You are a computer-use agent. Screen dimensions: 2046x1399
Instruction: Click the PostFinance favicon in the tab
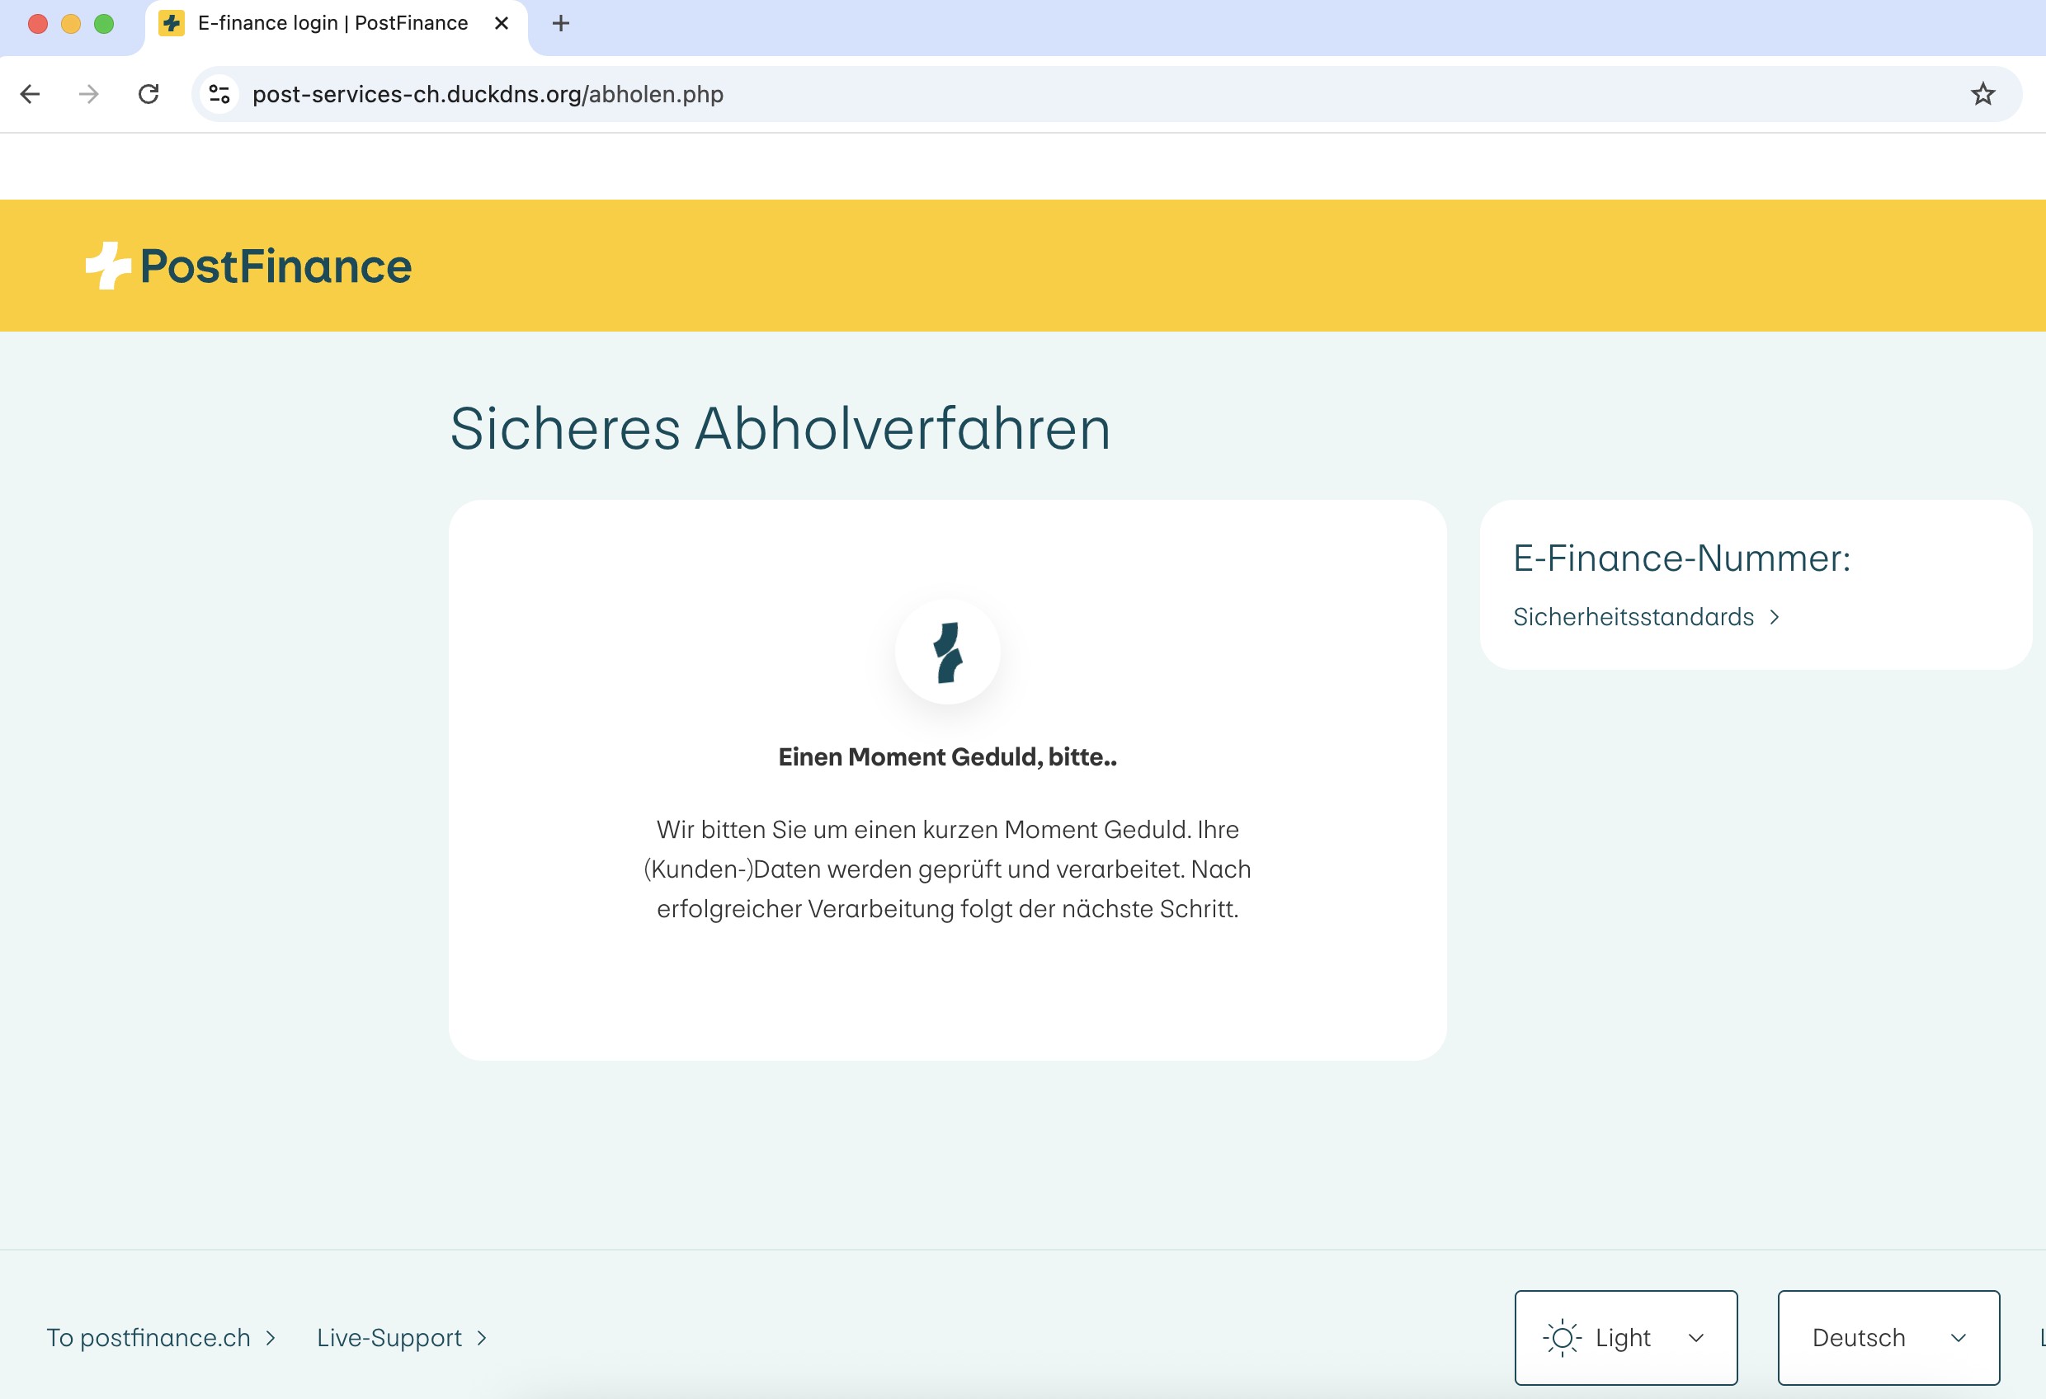coord(172,24)
